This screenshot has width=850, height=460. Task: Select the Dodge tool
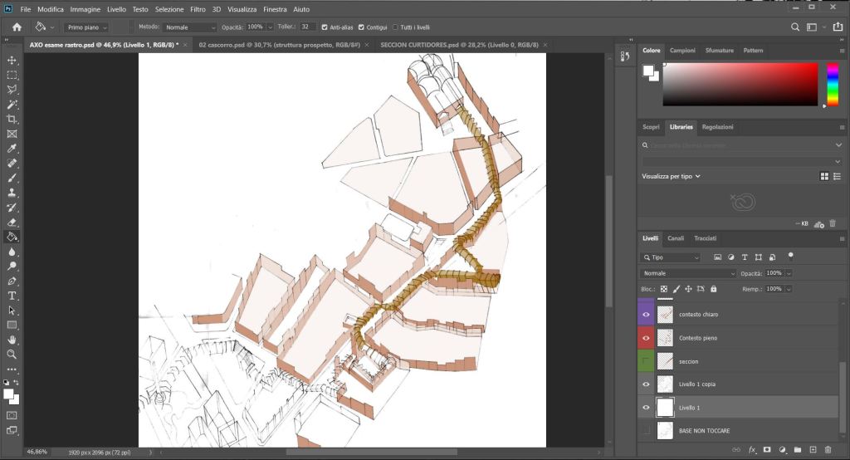point(12,266)
